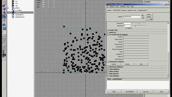172x97 pixels.
Task: Click the pPlane1 mesh icon in outliner
Action: tap(13, 8)
